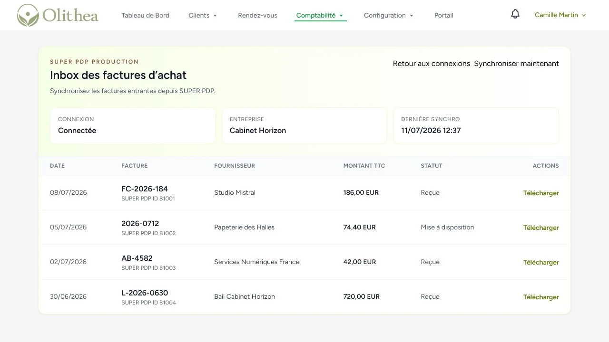
Task: Click the amount 720,00 EUR
Action: [362, 296]
